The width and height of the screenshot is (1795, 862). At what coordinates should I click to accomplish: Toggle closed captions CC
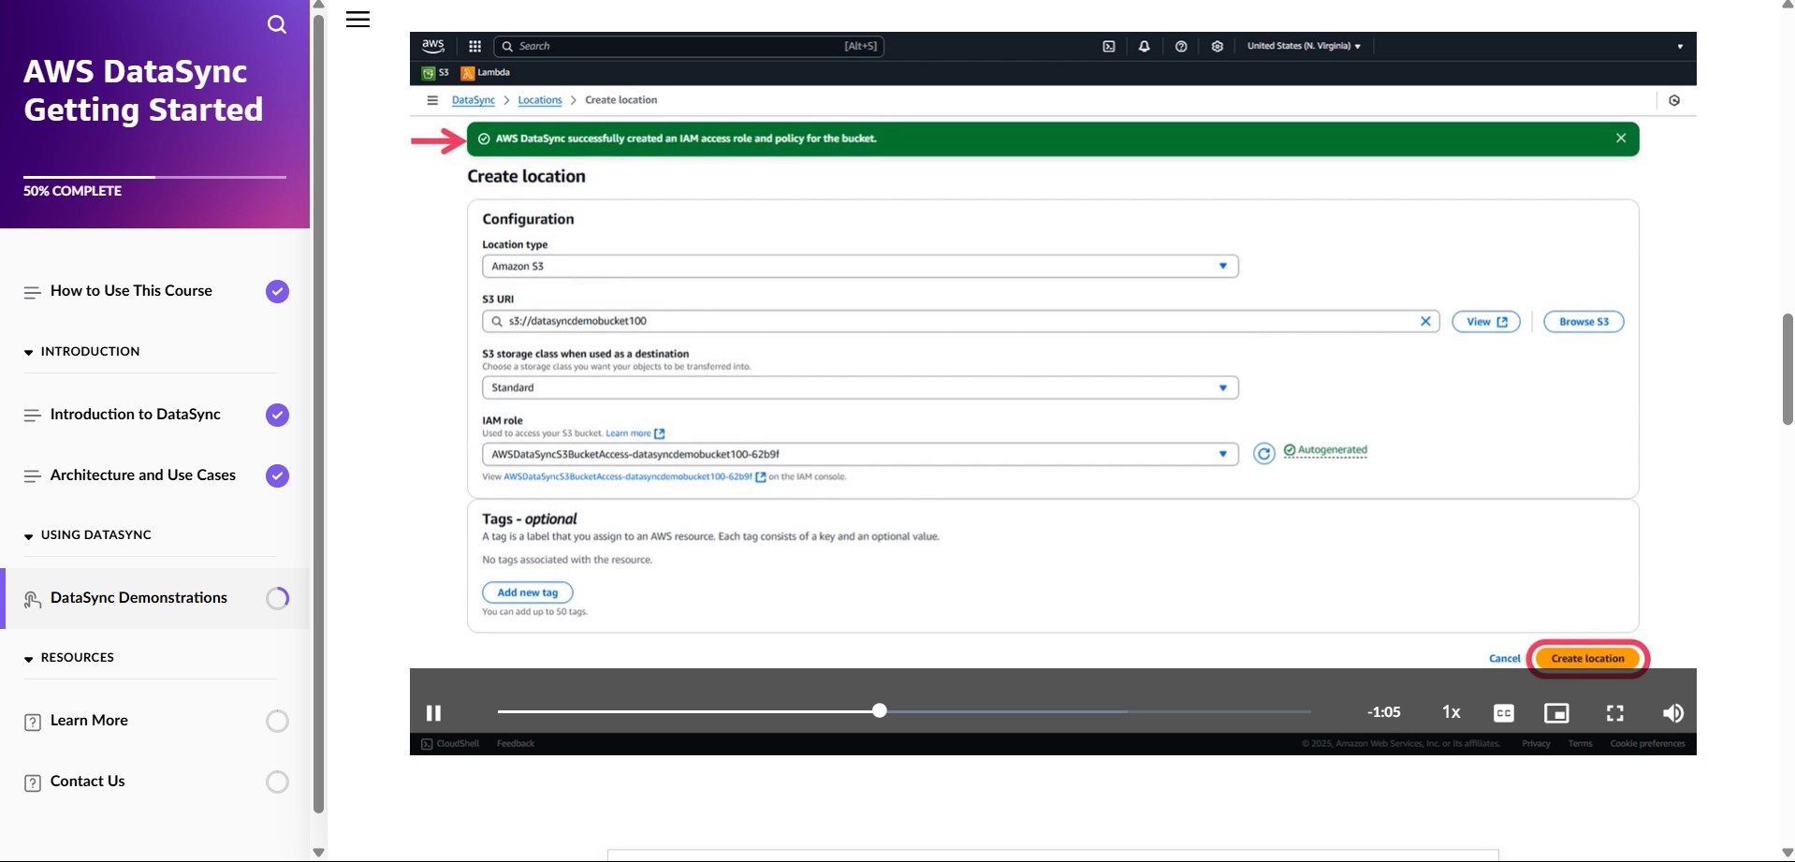pyautogui.click(x=1503, y=713)
